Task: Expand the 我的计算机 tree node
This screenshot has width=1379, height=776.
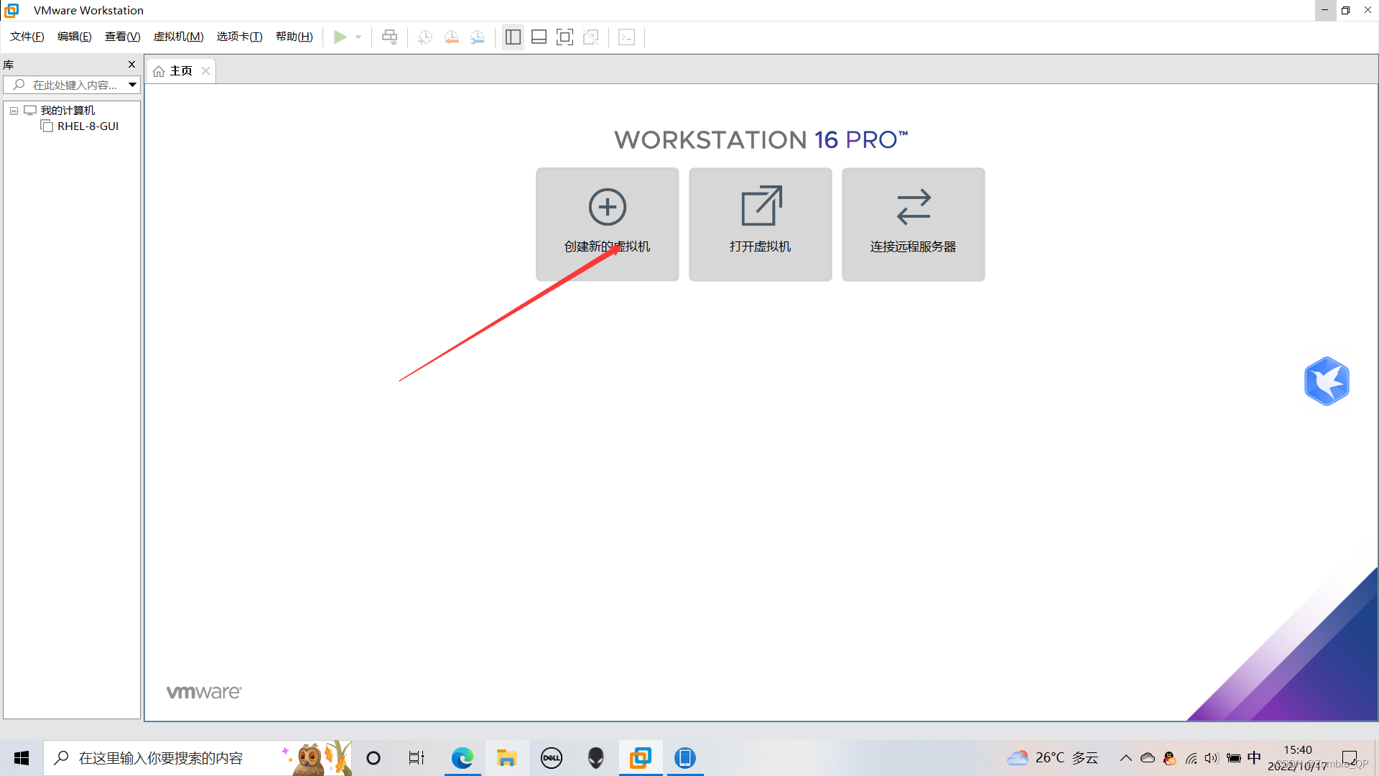Action: point(12,110)
